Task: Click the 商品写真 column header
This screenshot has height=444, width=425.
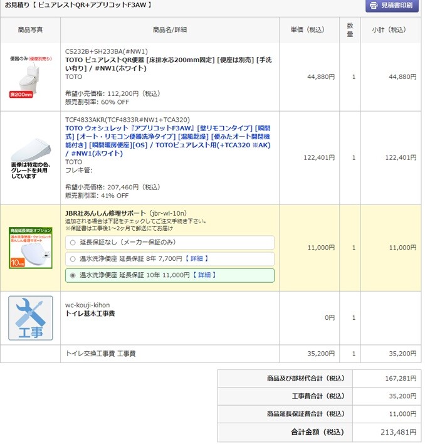Action: [x=30, y=29]
